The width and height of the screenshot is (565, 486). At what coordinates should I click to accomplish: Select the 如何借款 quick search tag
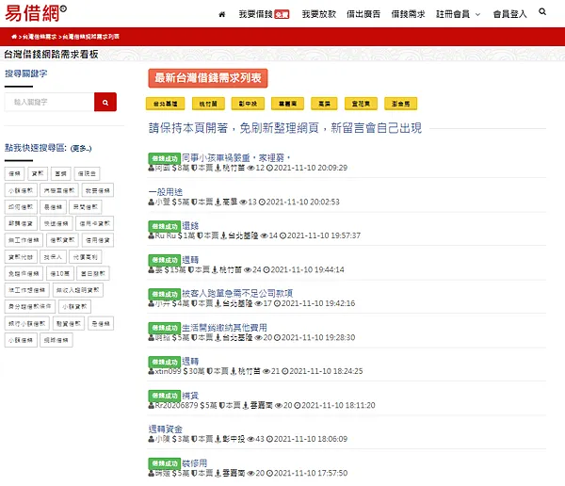point(21,207)
